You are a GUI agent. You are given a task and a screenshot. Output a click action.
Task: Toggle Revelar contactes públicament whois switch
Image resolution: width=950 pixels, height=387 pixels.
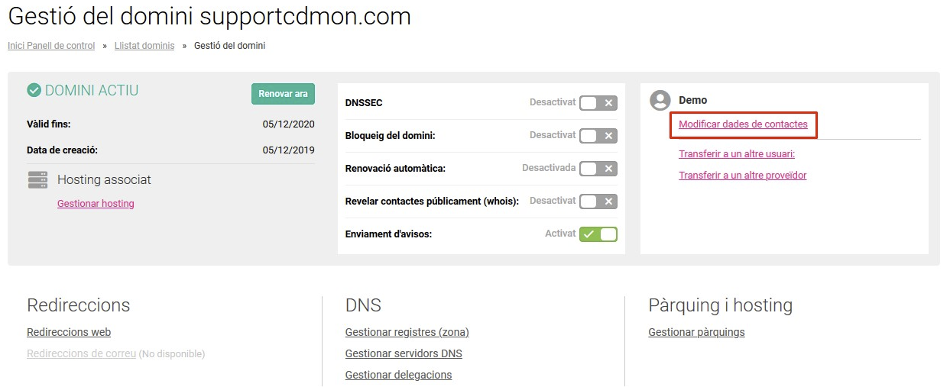click(598, 202)
